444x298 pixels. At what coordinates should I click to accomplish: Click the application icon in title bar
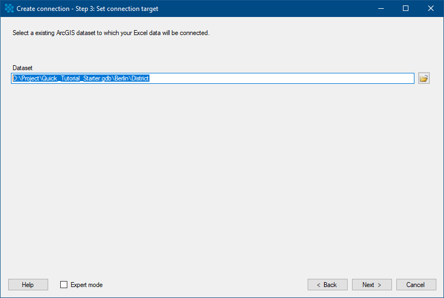pyautogui.click(x=9, y=9)
